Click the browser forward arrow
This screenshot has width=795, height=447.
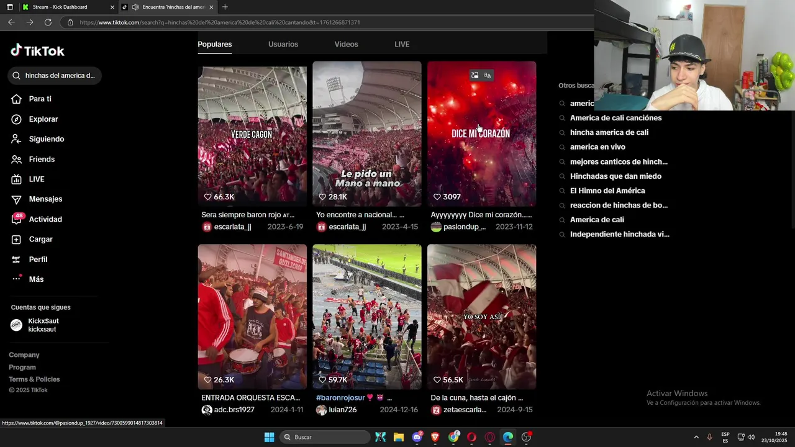pyautogui.click(x=29, y=22)
